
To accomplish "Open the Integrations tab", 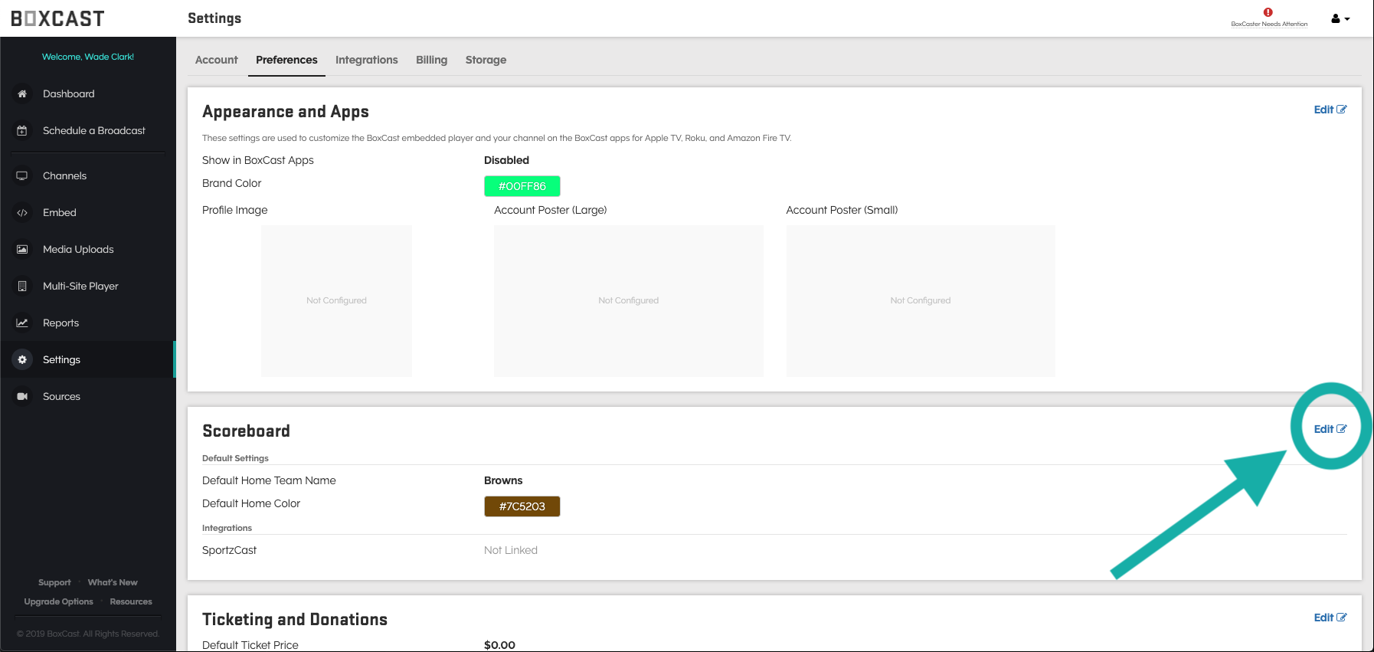I will [x=366, y=60].
